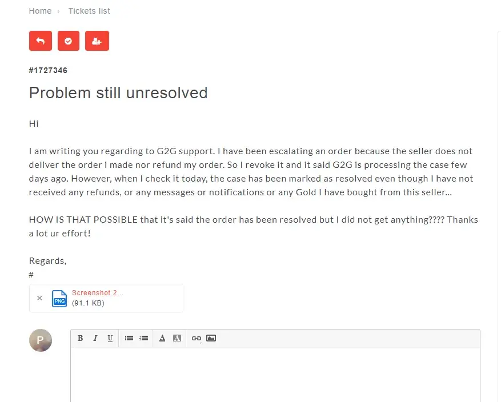
Task: Insert an image into the reply
Action: 211,338
